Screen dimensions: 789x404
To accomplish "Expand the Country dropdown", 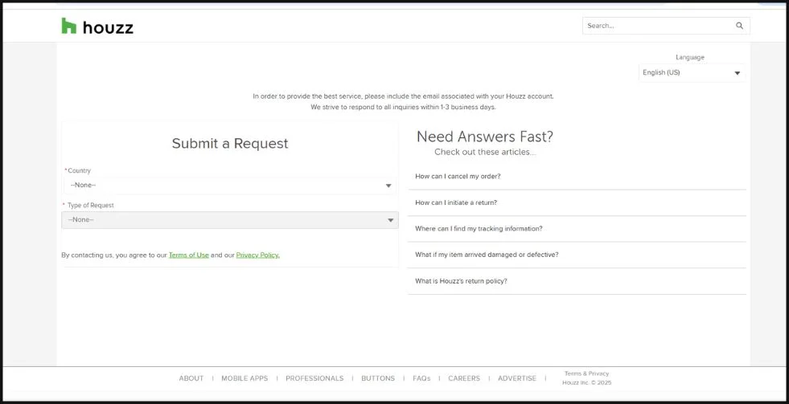I will coord(229,186).
